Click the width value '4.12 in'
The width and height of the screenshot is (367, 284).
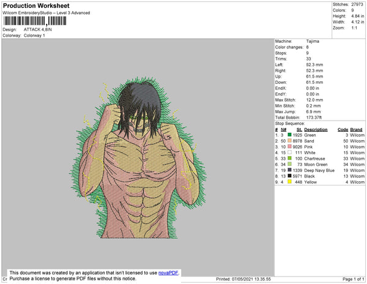pos(357,22)
